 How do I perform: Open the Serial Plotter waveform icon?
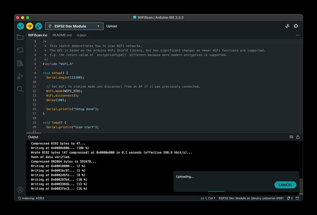coord(287,26)
